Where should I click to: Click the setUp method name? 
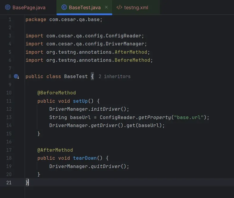point(80,101)
